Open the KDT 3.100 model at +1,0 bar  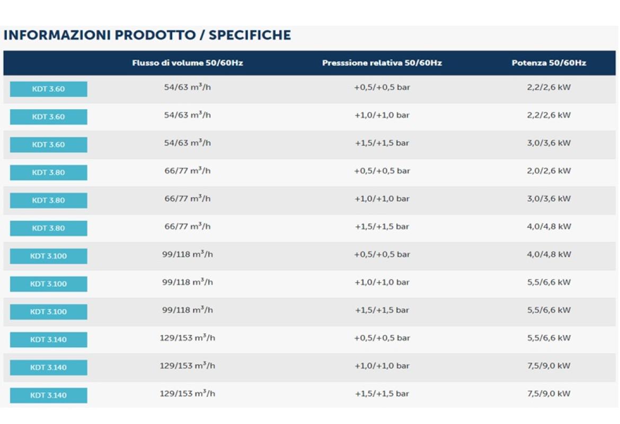(48, 284)
